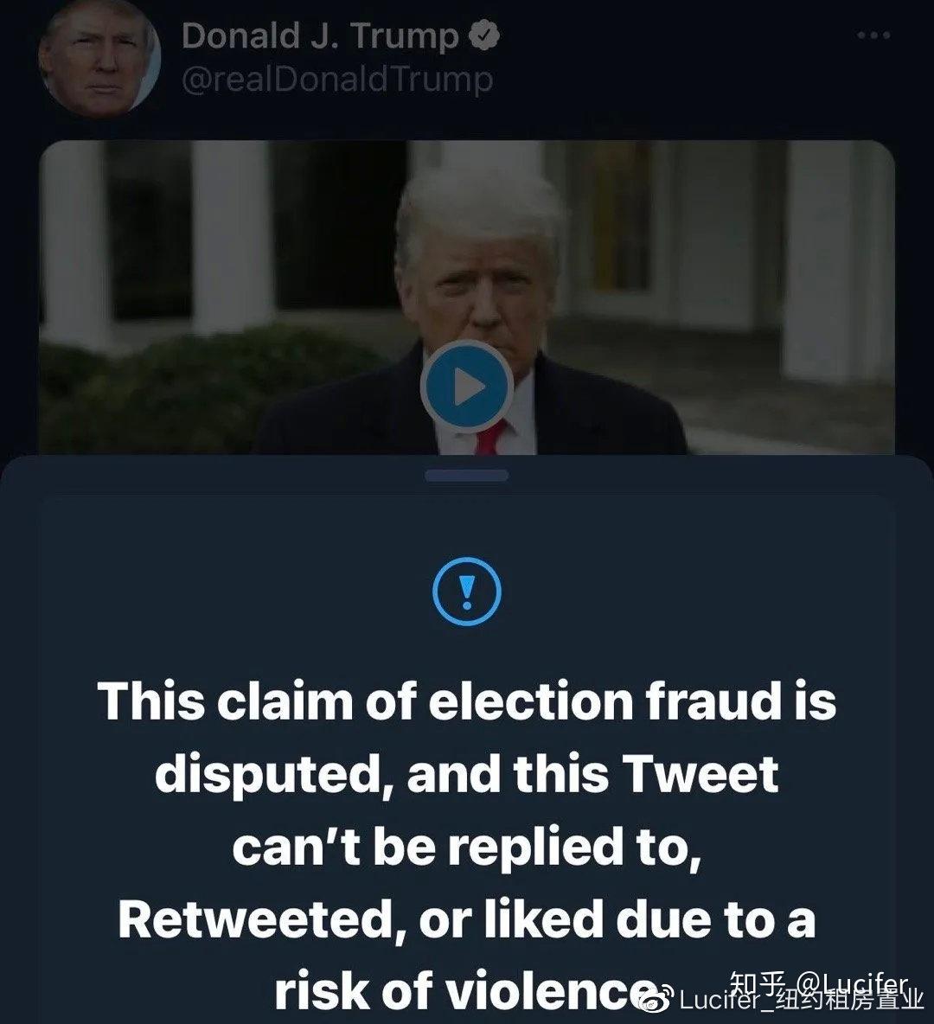Click the word "disputed," in the notice
Image resolution: width=934 pixels, height=1024 pixels.
click(x=268, y=773)
